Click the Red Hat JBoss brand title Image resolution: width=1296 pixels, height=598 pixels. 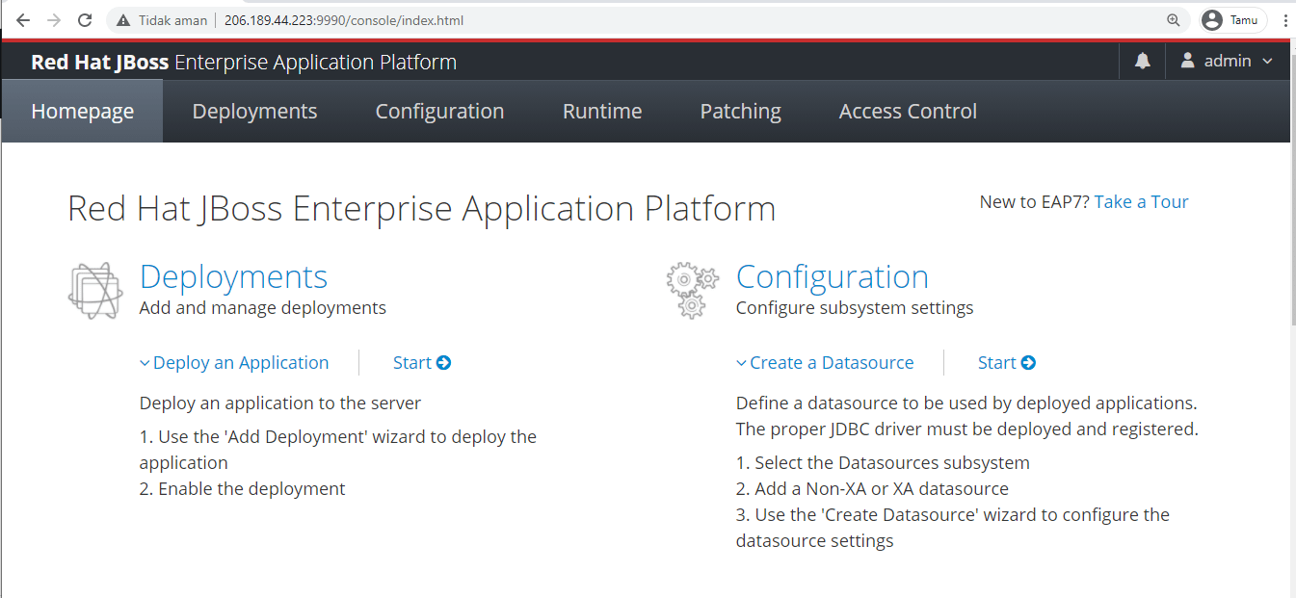(244, 63)
